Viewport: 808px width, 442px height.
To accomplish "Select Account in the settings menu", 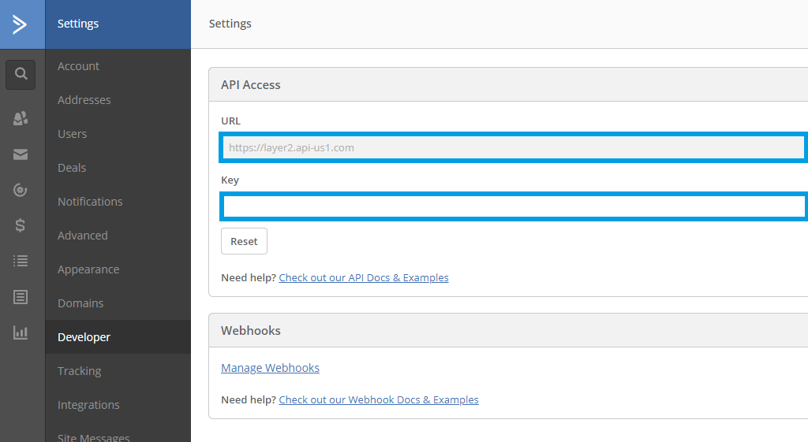I will pos(78,66).
